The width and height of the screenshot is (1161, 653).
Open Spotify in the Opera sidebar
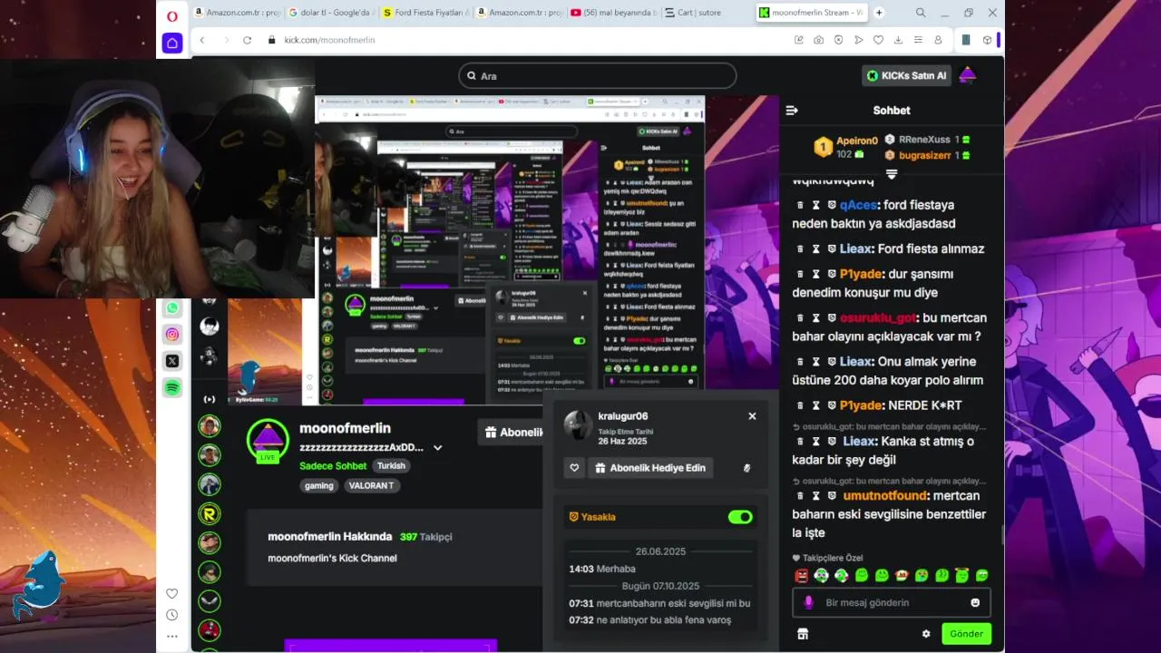pos(172,387)
